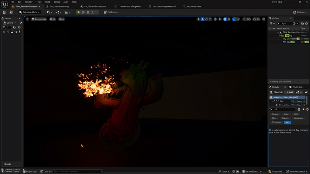The image size is (310, 174).
Task: Toggle level visibility eye icon in Levels panel
Action: pyautogui.click(x=4, y=32)
